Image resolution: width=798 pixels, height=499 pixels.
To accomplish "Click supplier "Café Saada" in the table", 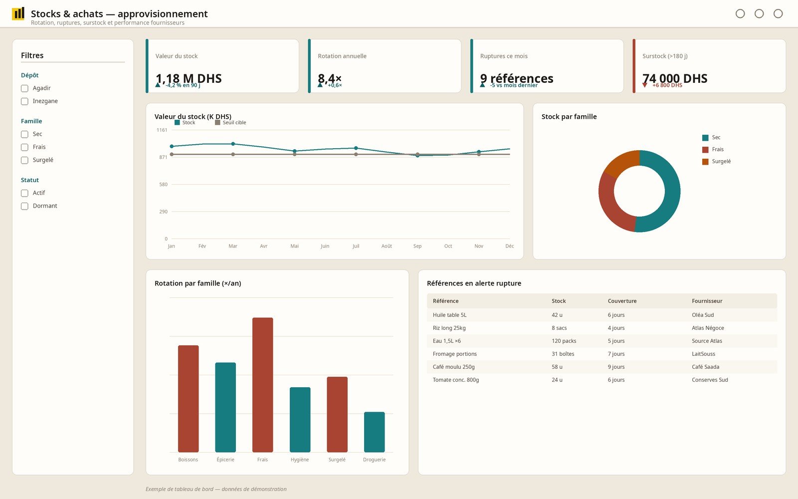I will [705, 367].
